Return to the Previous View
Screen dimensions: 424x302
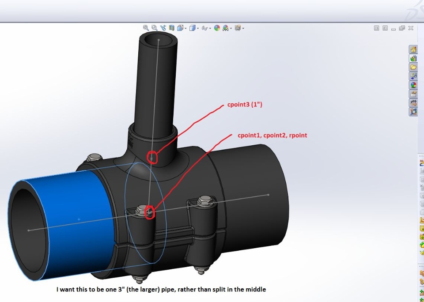(163, 27)
